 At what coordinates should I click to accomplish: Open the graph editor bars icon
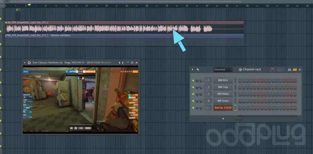(x=289, y=70)
